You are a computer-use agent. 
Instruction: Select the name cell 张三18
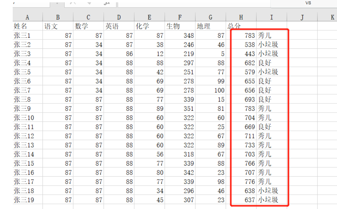(28, 191)
